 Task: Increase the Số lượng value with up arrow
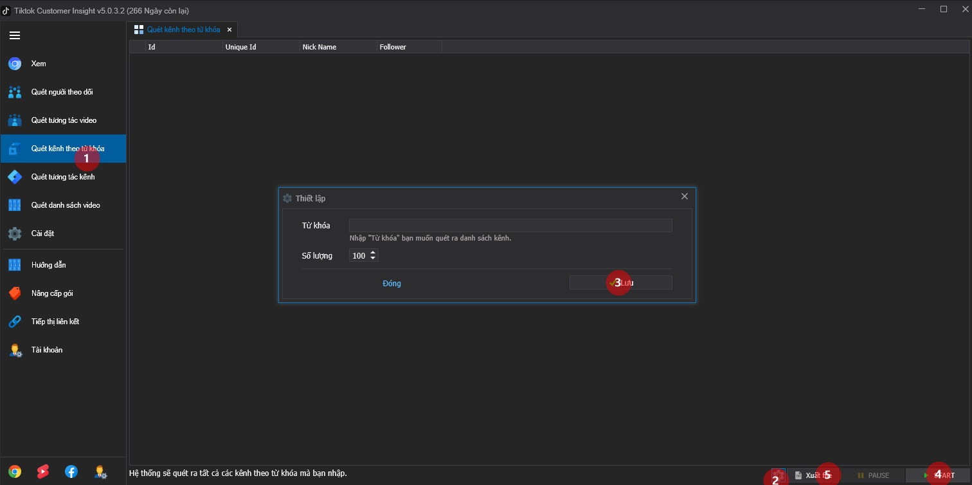click(373, 253)
